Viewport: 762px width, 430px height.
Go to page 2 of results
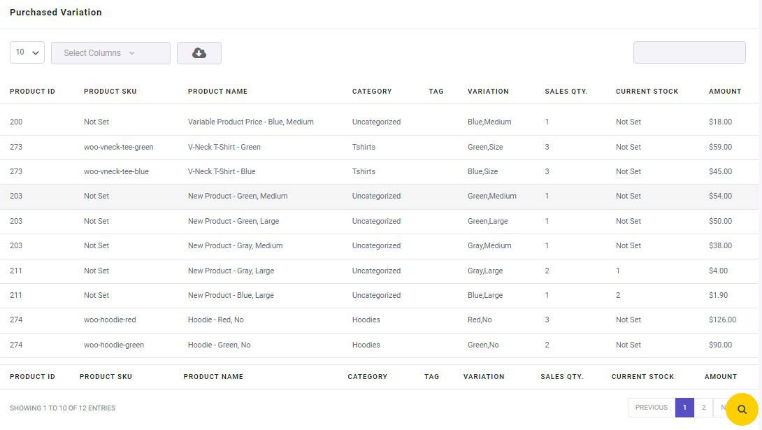pyautogui.click(x=703, y=407)
